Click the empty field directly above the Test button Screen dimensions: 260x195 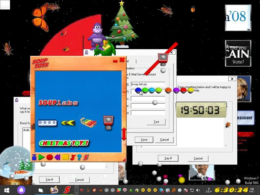tap(148, 113)
